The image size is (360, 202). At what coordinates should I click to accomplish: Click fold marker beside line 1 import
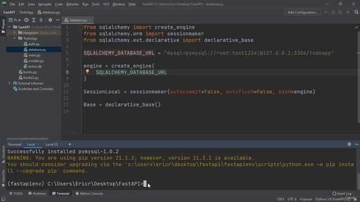[x=81, y=27]
